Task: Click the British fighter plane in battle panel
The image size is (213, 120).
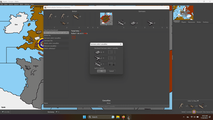Action: coord(76,17)
